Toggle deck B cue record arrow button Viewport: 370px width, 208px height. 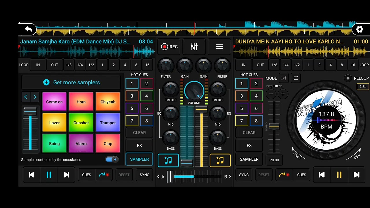284,175
